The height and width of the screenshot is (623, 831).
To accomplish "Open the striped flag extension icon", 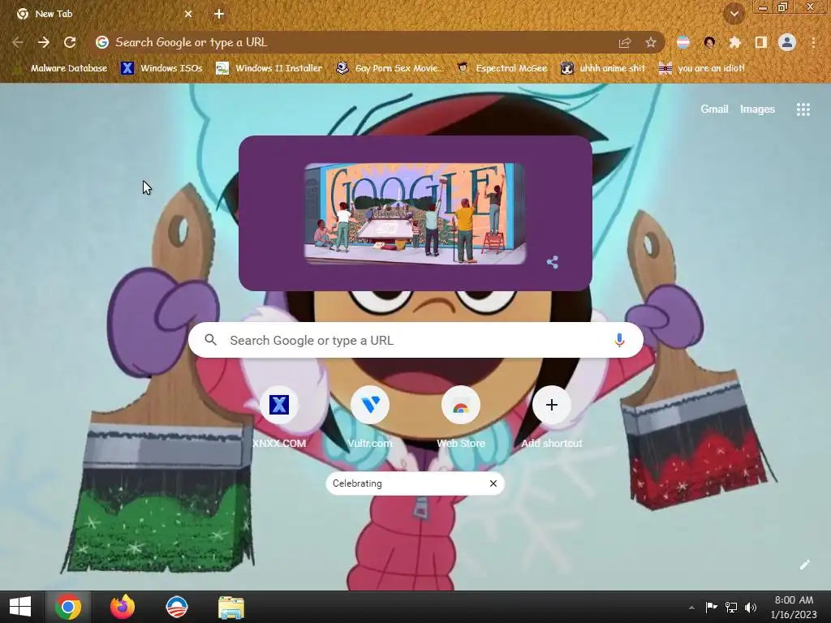I will click(x=683, y=42).
